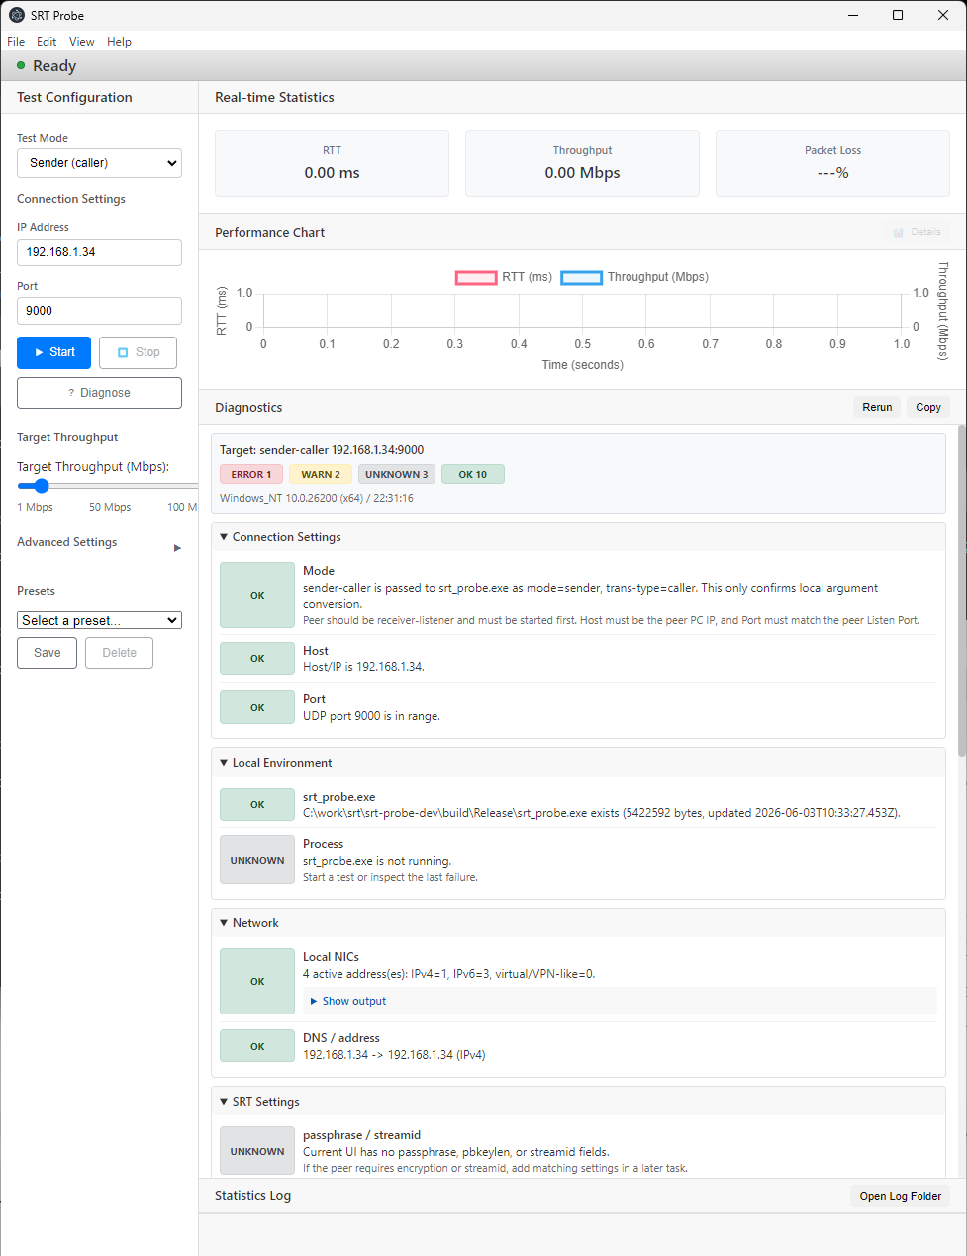Click the ERROR 1 filter badge
This screenshot has width=967, height=1256.
point(251,475)
